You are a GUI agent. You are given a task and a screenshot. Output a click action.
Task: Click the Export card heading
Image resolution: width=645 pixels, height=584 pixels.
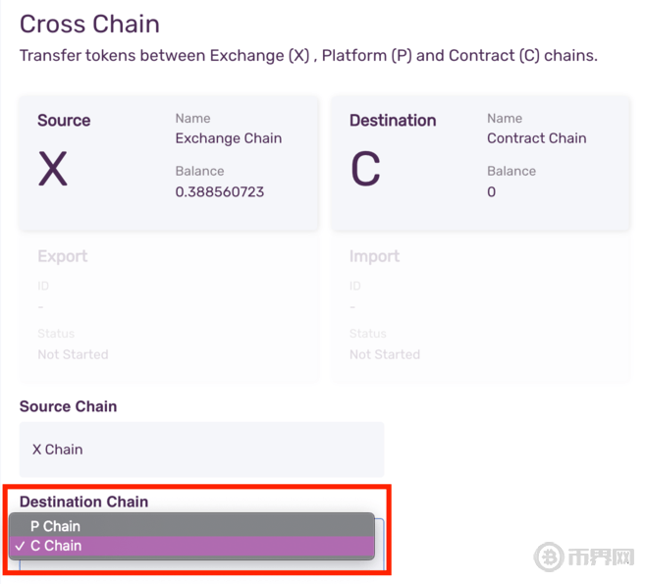click(63, 256)
